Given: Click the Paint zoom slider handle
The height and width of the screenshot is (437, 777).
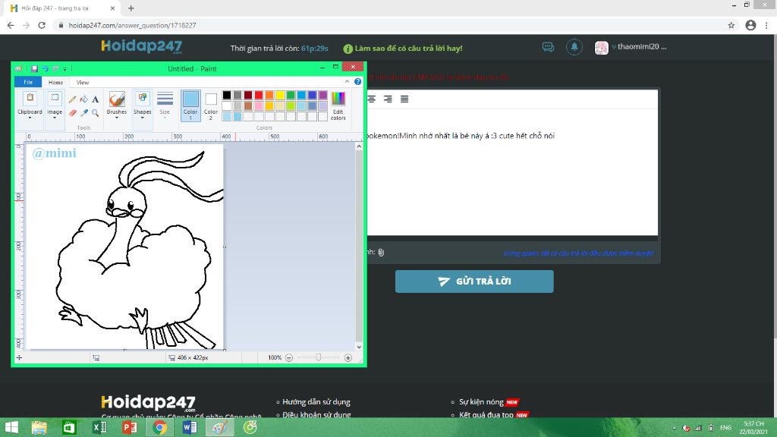Looking at the screenshot, I should (x=319, y=357).
